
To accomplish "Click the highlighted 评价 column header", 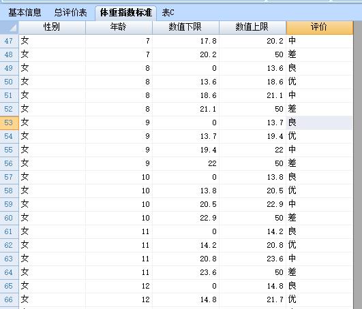I will pyautogui.click(x=320, y=27).
